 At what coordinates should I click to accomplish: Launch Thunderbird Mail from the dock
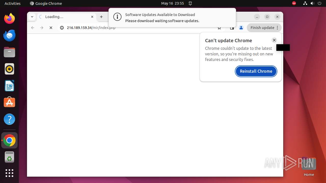[x=9, y=35]
